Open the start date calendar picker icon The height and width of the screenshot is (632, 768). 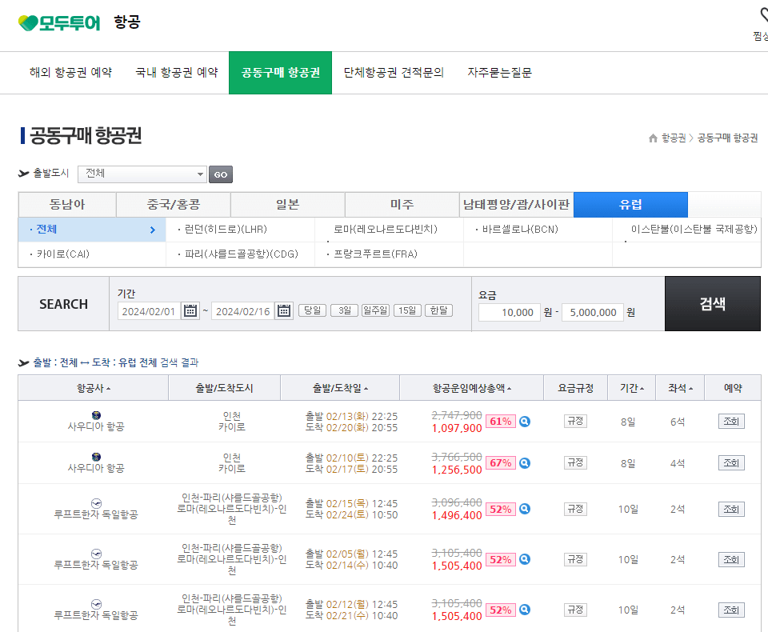pyautogui.click(x=190, y=312)
